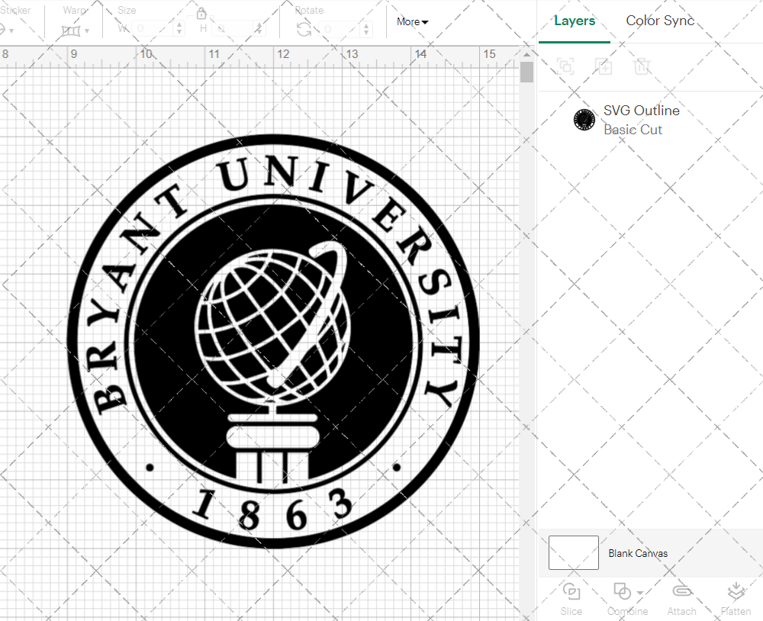Image resolution: width=763 pixels, height=621 pixels.
Task: Click the Group icon in Layers panel
Action: click(565, 66)
